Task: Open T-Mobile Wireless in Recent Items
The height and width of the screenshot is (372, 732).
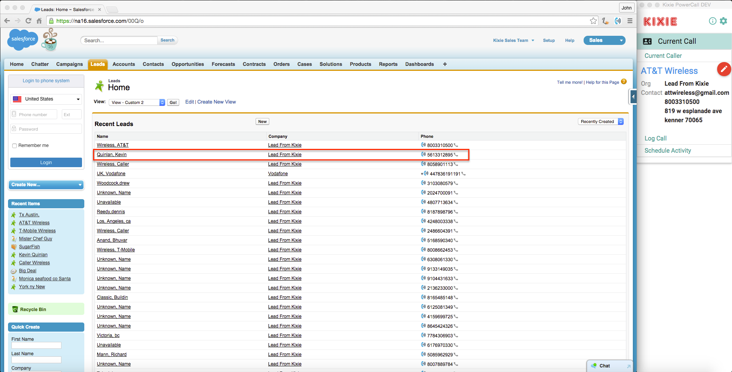Action: 37,231
